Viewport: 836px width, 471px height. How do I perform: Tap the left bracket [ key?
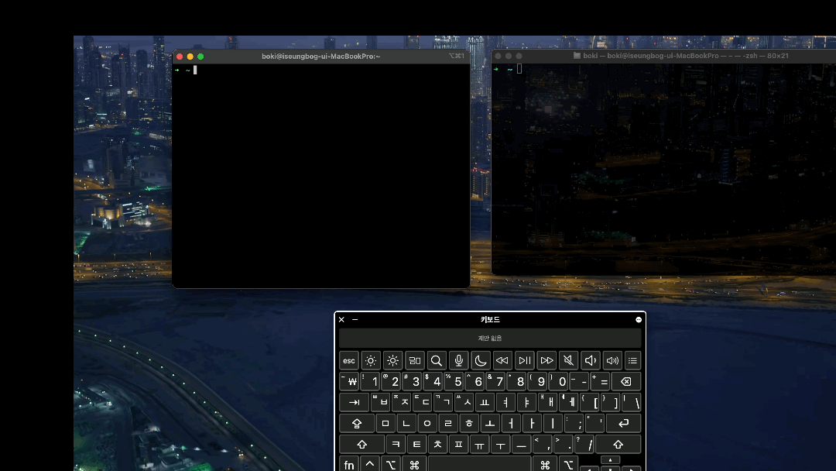click(x=589, y=402)
